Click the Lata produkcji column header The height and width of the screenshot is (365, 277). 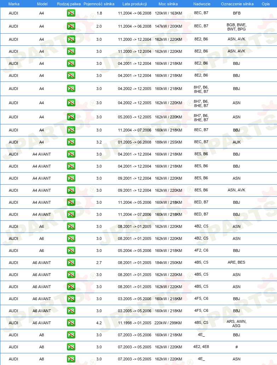(x=135, y=4)
